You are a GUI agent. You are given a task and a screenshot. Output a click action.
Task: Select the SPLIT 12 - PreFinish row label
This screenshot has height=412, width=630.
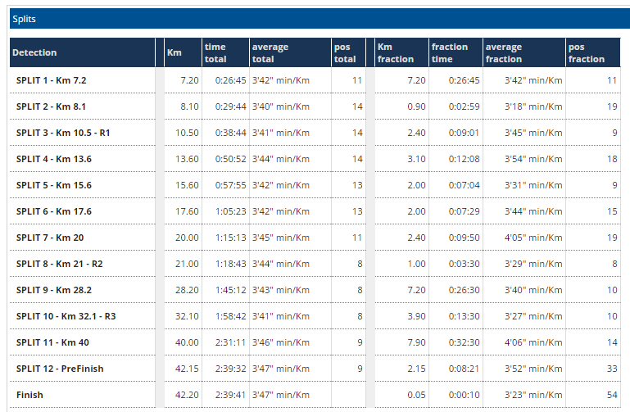[x=60, y=369]
